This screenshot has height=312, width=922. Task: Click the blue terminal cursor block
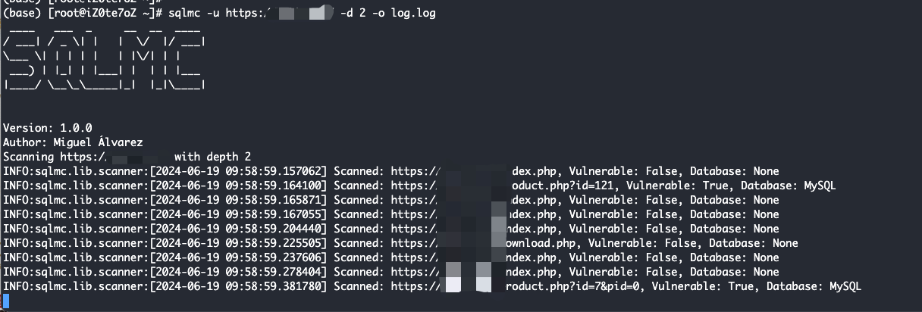click(6, 301)
